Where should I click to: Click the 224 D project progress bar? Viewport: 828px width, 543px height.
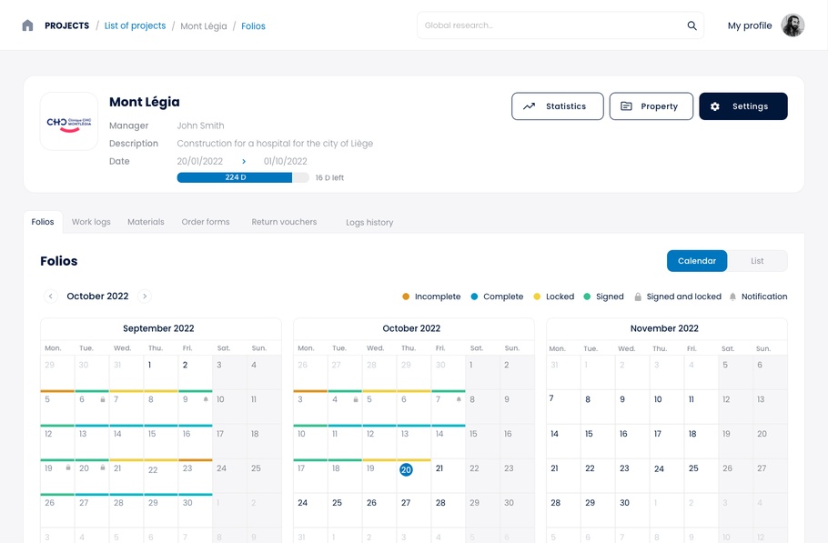(x=236, y=177)
